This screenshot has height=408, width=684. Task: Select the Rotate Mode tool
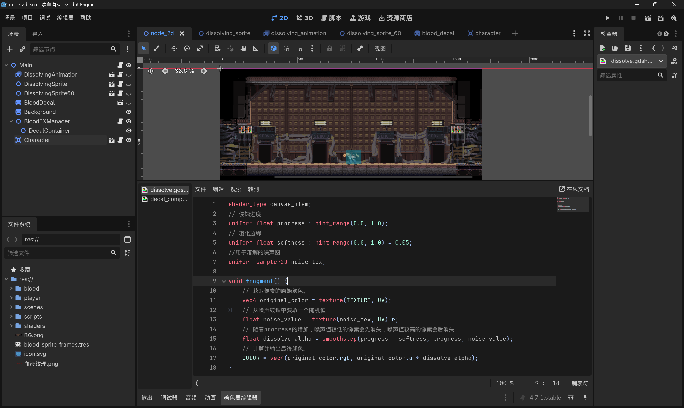187,48
